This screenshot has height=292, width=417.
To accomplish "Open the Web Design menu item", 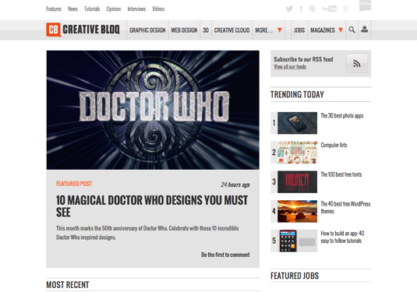I will pyautogui.click(x=184, y=30).
